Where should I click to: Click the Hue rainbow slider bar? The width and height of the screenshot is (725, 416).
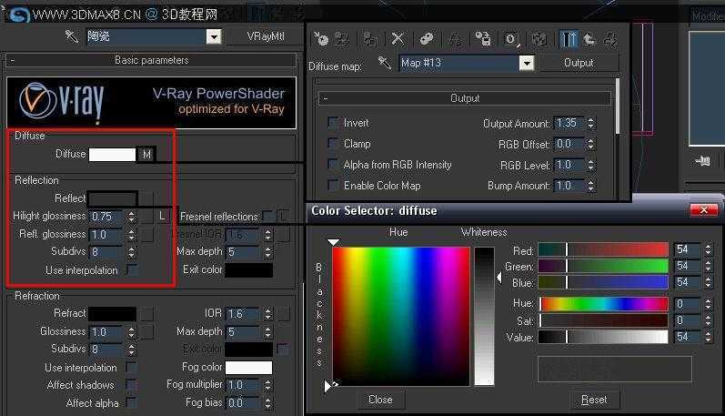click(x=604, y=304)
